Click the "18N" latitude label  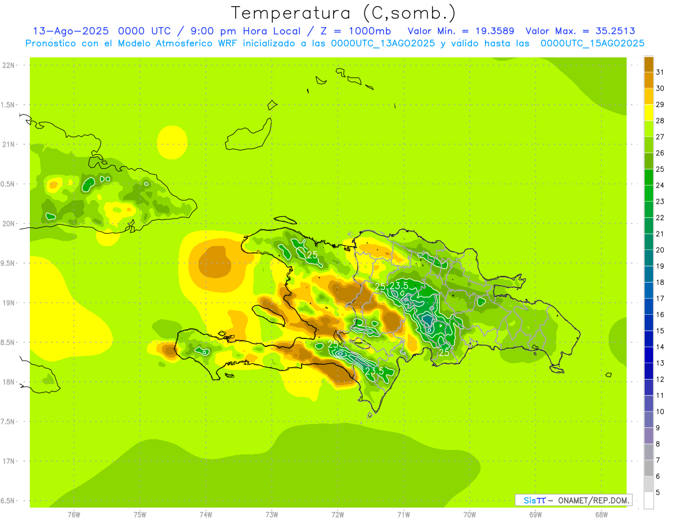[9, 382]
